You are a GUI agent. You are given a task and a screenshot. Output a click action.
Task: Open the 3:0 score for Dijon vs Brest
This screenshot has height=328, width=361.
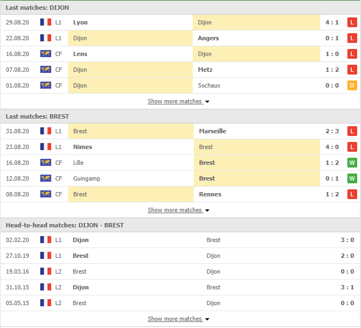coord(347,240)
